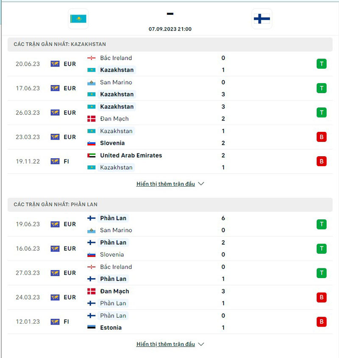Click the Đan Mạch flag in Kazakhstan's matches

click(91, 119)
